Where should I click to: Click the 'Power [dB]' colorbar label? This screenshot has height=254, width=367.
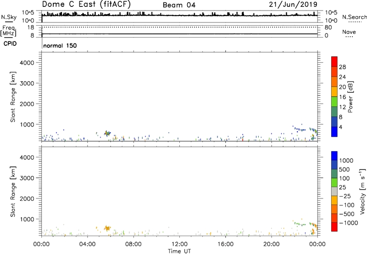[350, 97]
